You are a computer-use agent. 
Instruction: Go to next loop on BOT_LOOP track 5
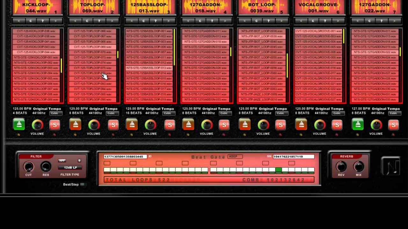(x=281, y=21)
